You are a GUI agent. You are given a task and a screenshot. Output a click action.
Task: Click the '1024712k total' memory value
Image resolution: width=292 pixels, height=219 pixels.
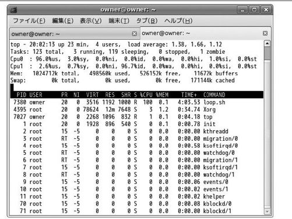tap(56, 74)
